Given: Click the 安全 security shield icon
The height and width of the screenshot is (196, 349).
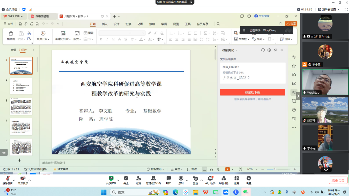Looking at the screenshot, I should click(126, 178).
